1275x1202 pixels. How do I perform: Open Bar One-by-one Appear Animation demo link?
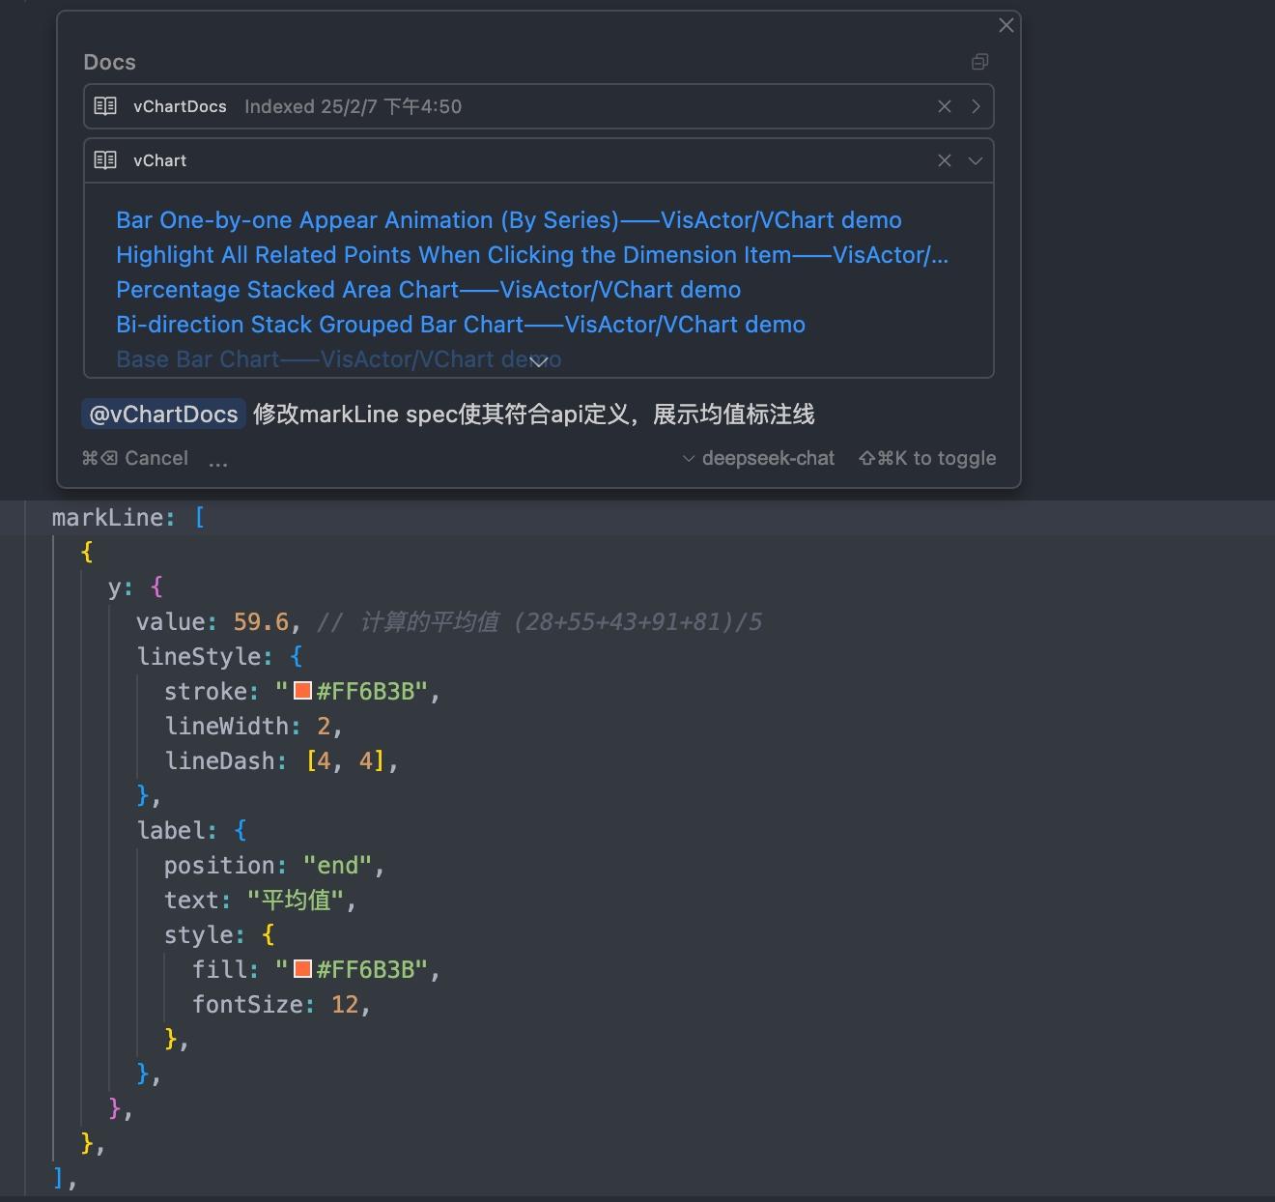click(509, 220)
